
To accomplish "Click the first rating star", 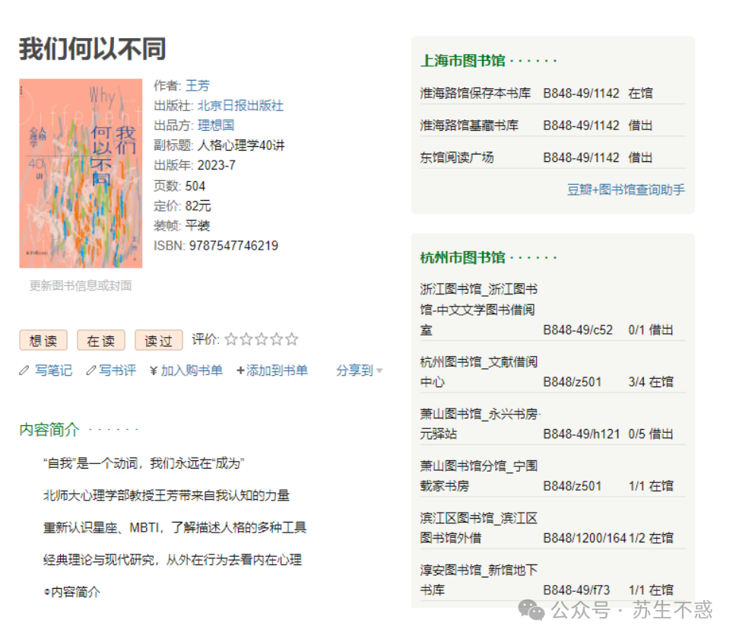I will tap(231, 339).
